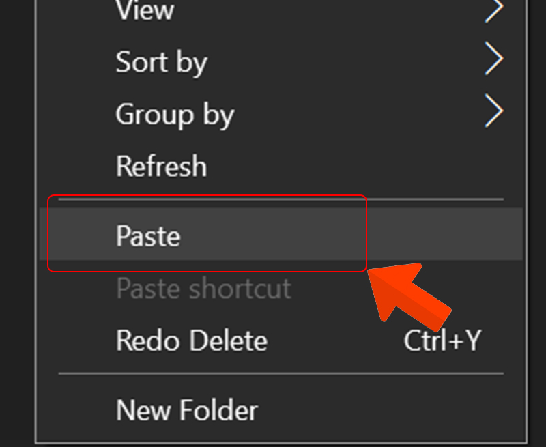546x447 pixels.
Task: Expand the Group by chevron arrow
Action: click(494, 112)
